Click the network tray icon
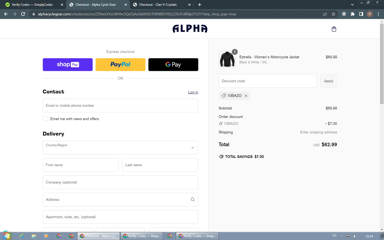The height and width of the screenshot is (240, 384). point(348,236)
